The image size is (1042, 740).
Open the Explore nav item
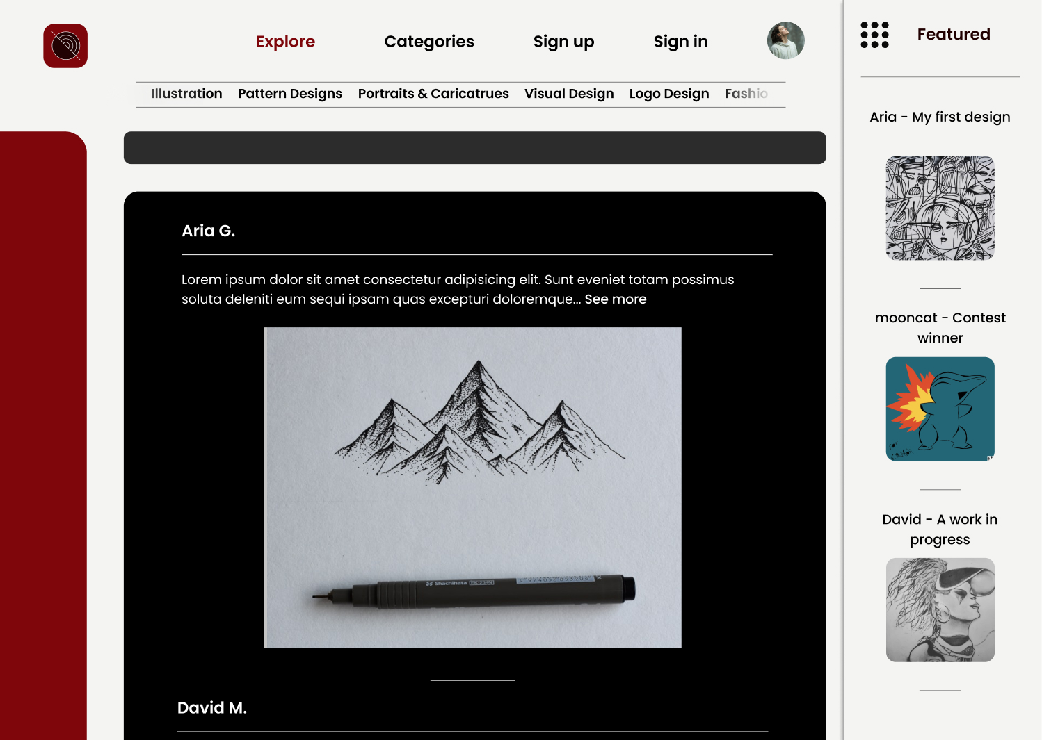(285, 42)
